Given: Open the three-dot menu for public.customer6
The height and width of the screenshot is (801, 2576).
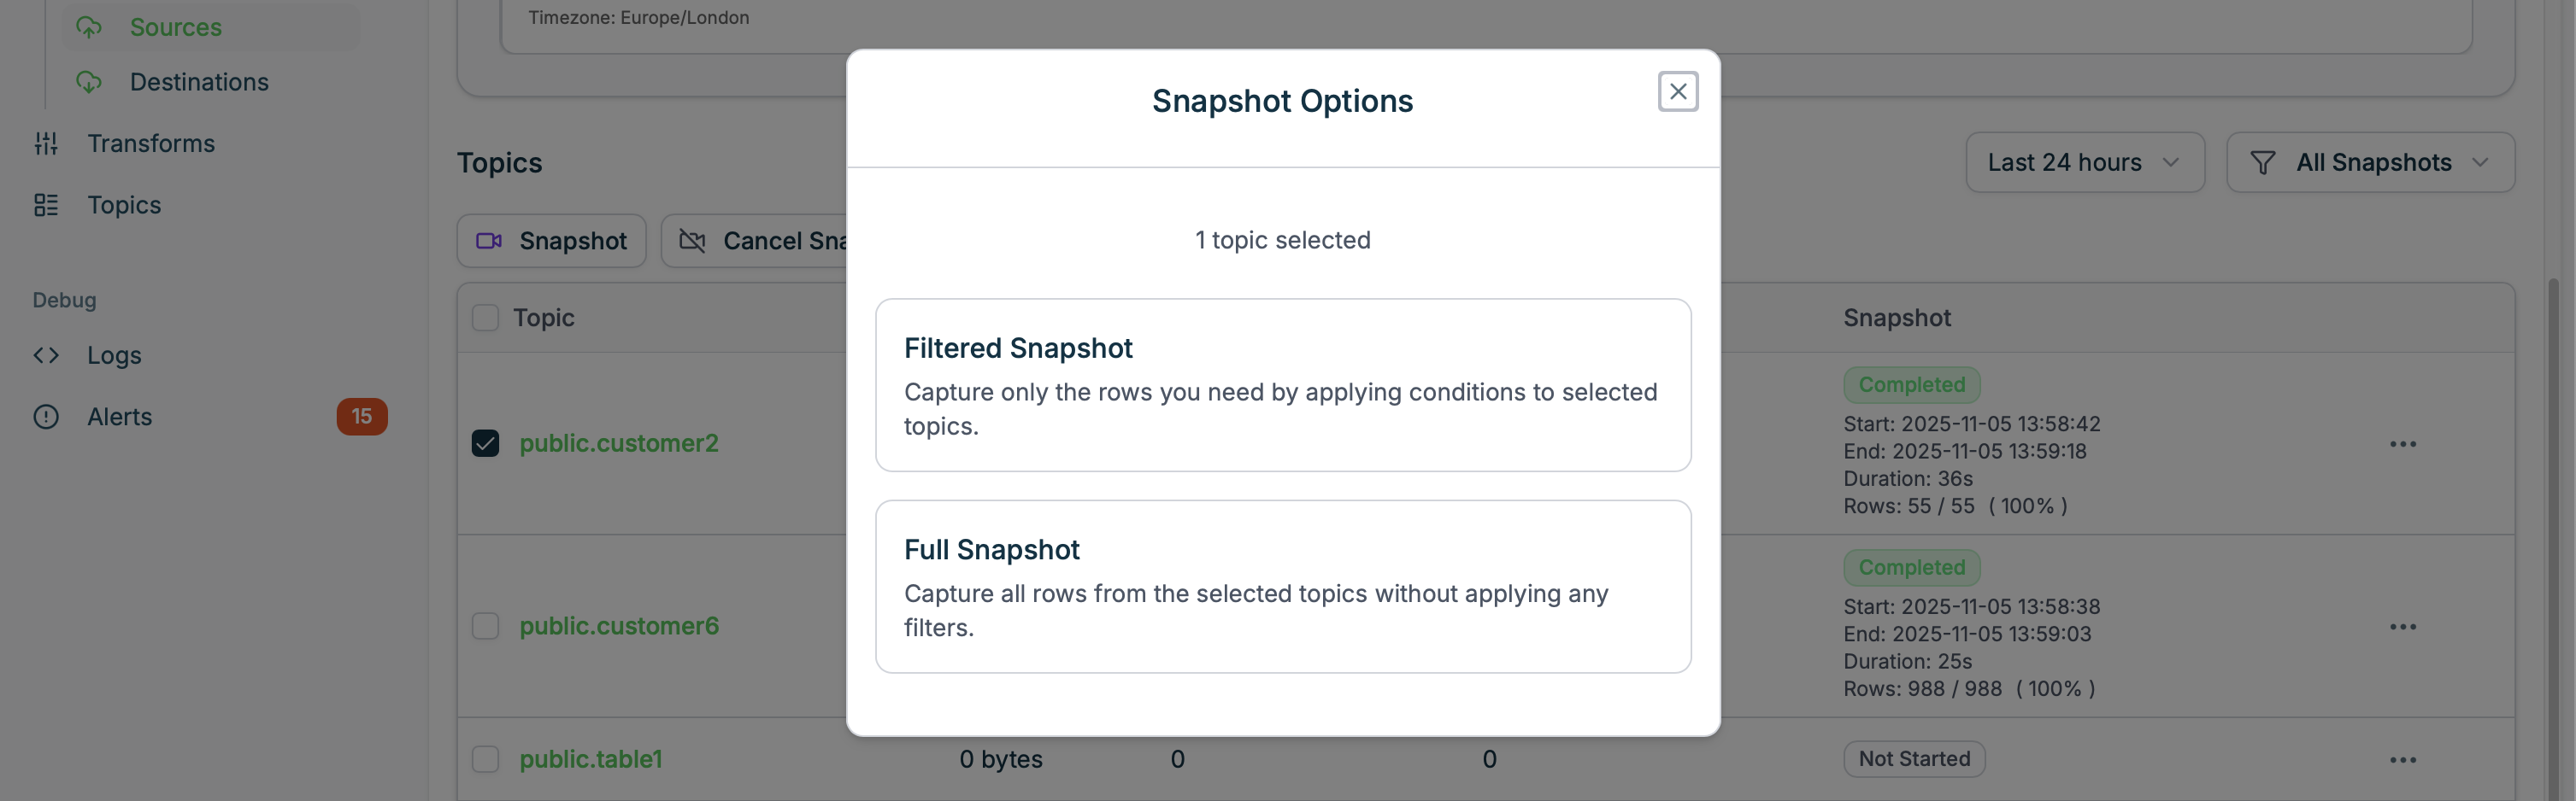Looking at the screenshot, I should 2402,627.
